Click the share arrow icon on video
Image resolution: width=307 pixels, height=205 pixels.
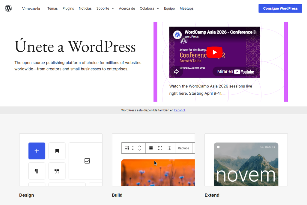click(176, 72)
